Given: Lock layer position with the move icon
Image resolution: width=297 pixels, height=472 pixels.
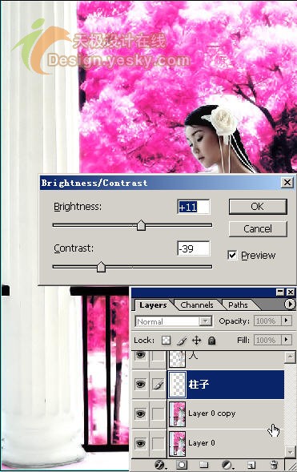Looking at the screenshot, I should 197,341.
